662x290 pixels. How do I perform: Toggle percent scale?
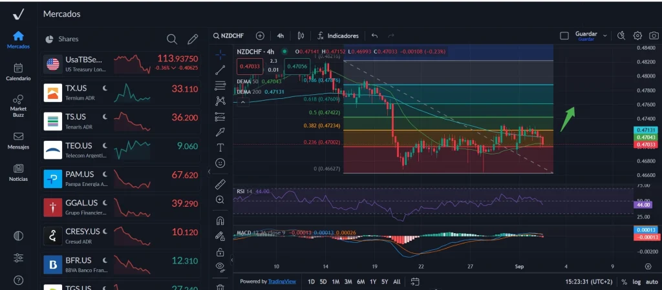(625, 282)
